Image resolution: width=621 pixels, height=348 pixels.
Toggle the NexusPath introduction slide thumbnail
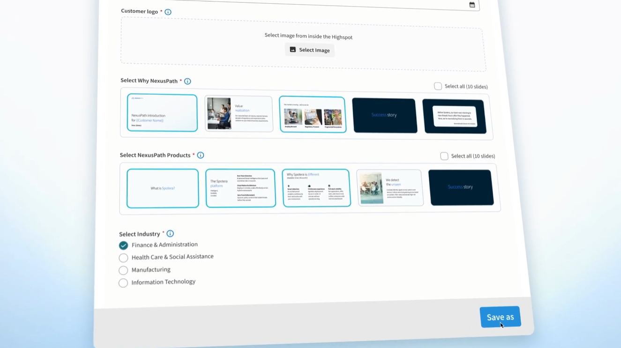[162, 113]
